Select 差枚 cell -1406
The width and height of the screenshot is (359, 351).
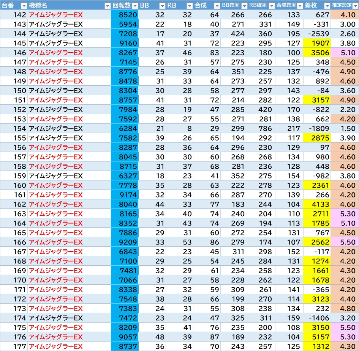(317, 318)
